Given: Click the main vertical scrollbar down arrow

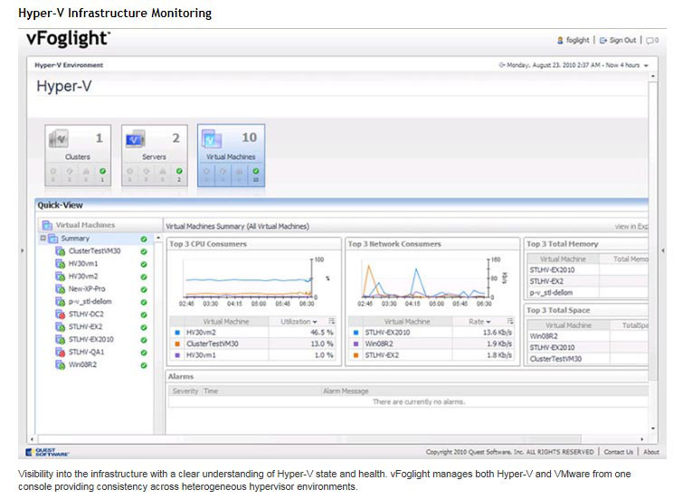Looking at the screenshot, I should pyautogui.click(x=652, y=428).
